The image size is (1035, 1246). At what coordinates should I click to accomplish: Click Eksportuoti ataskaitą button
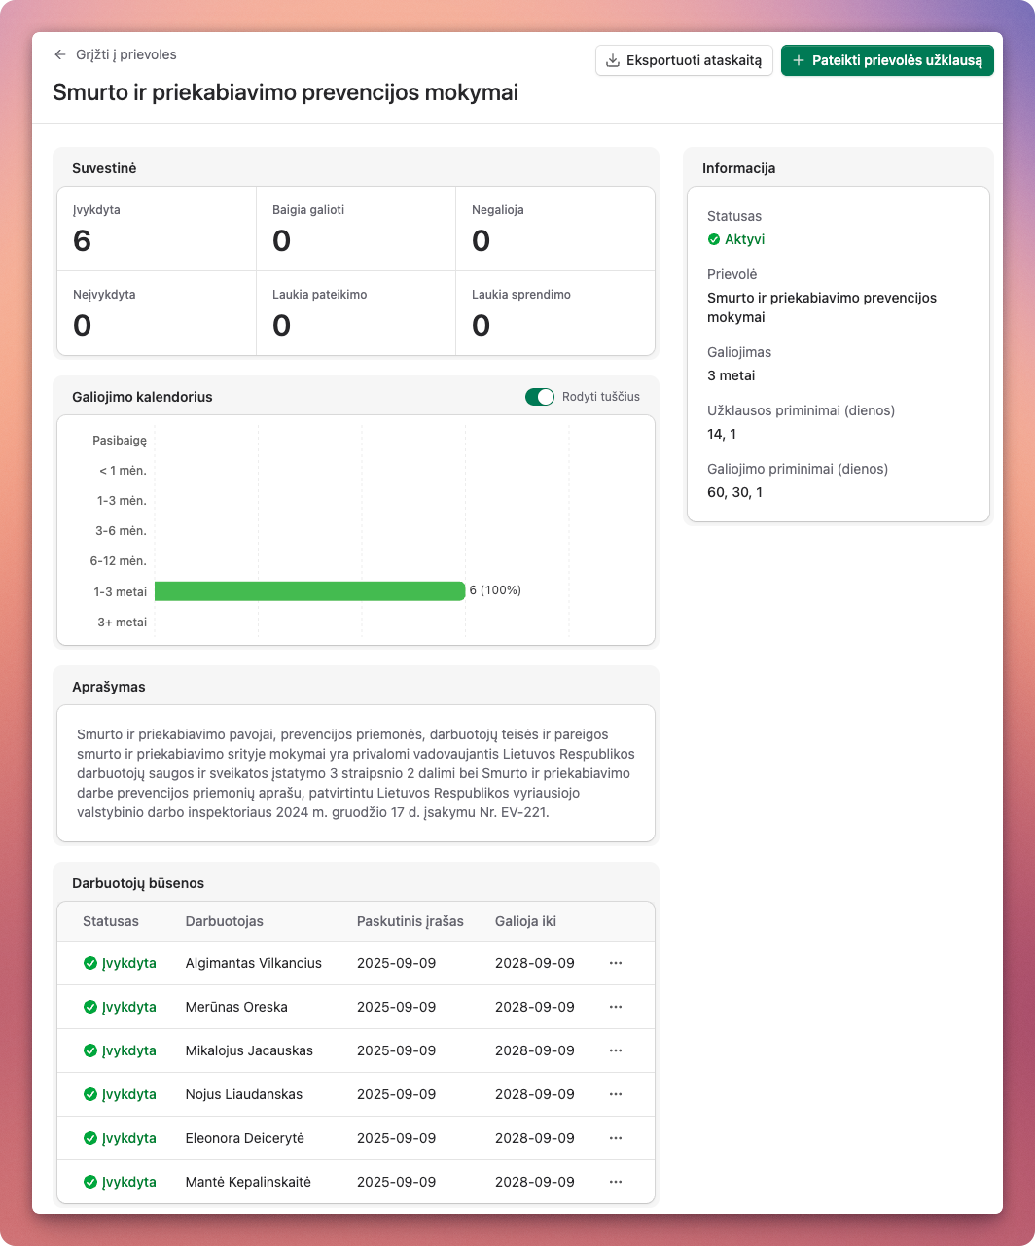click(x=684, y=60)
